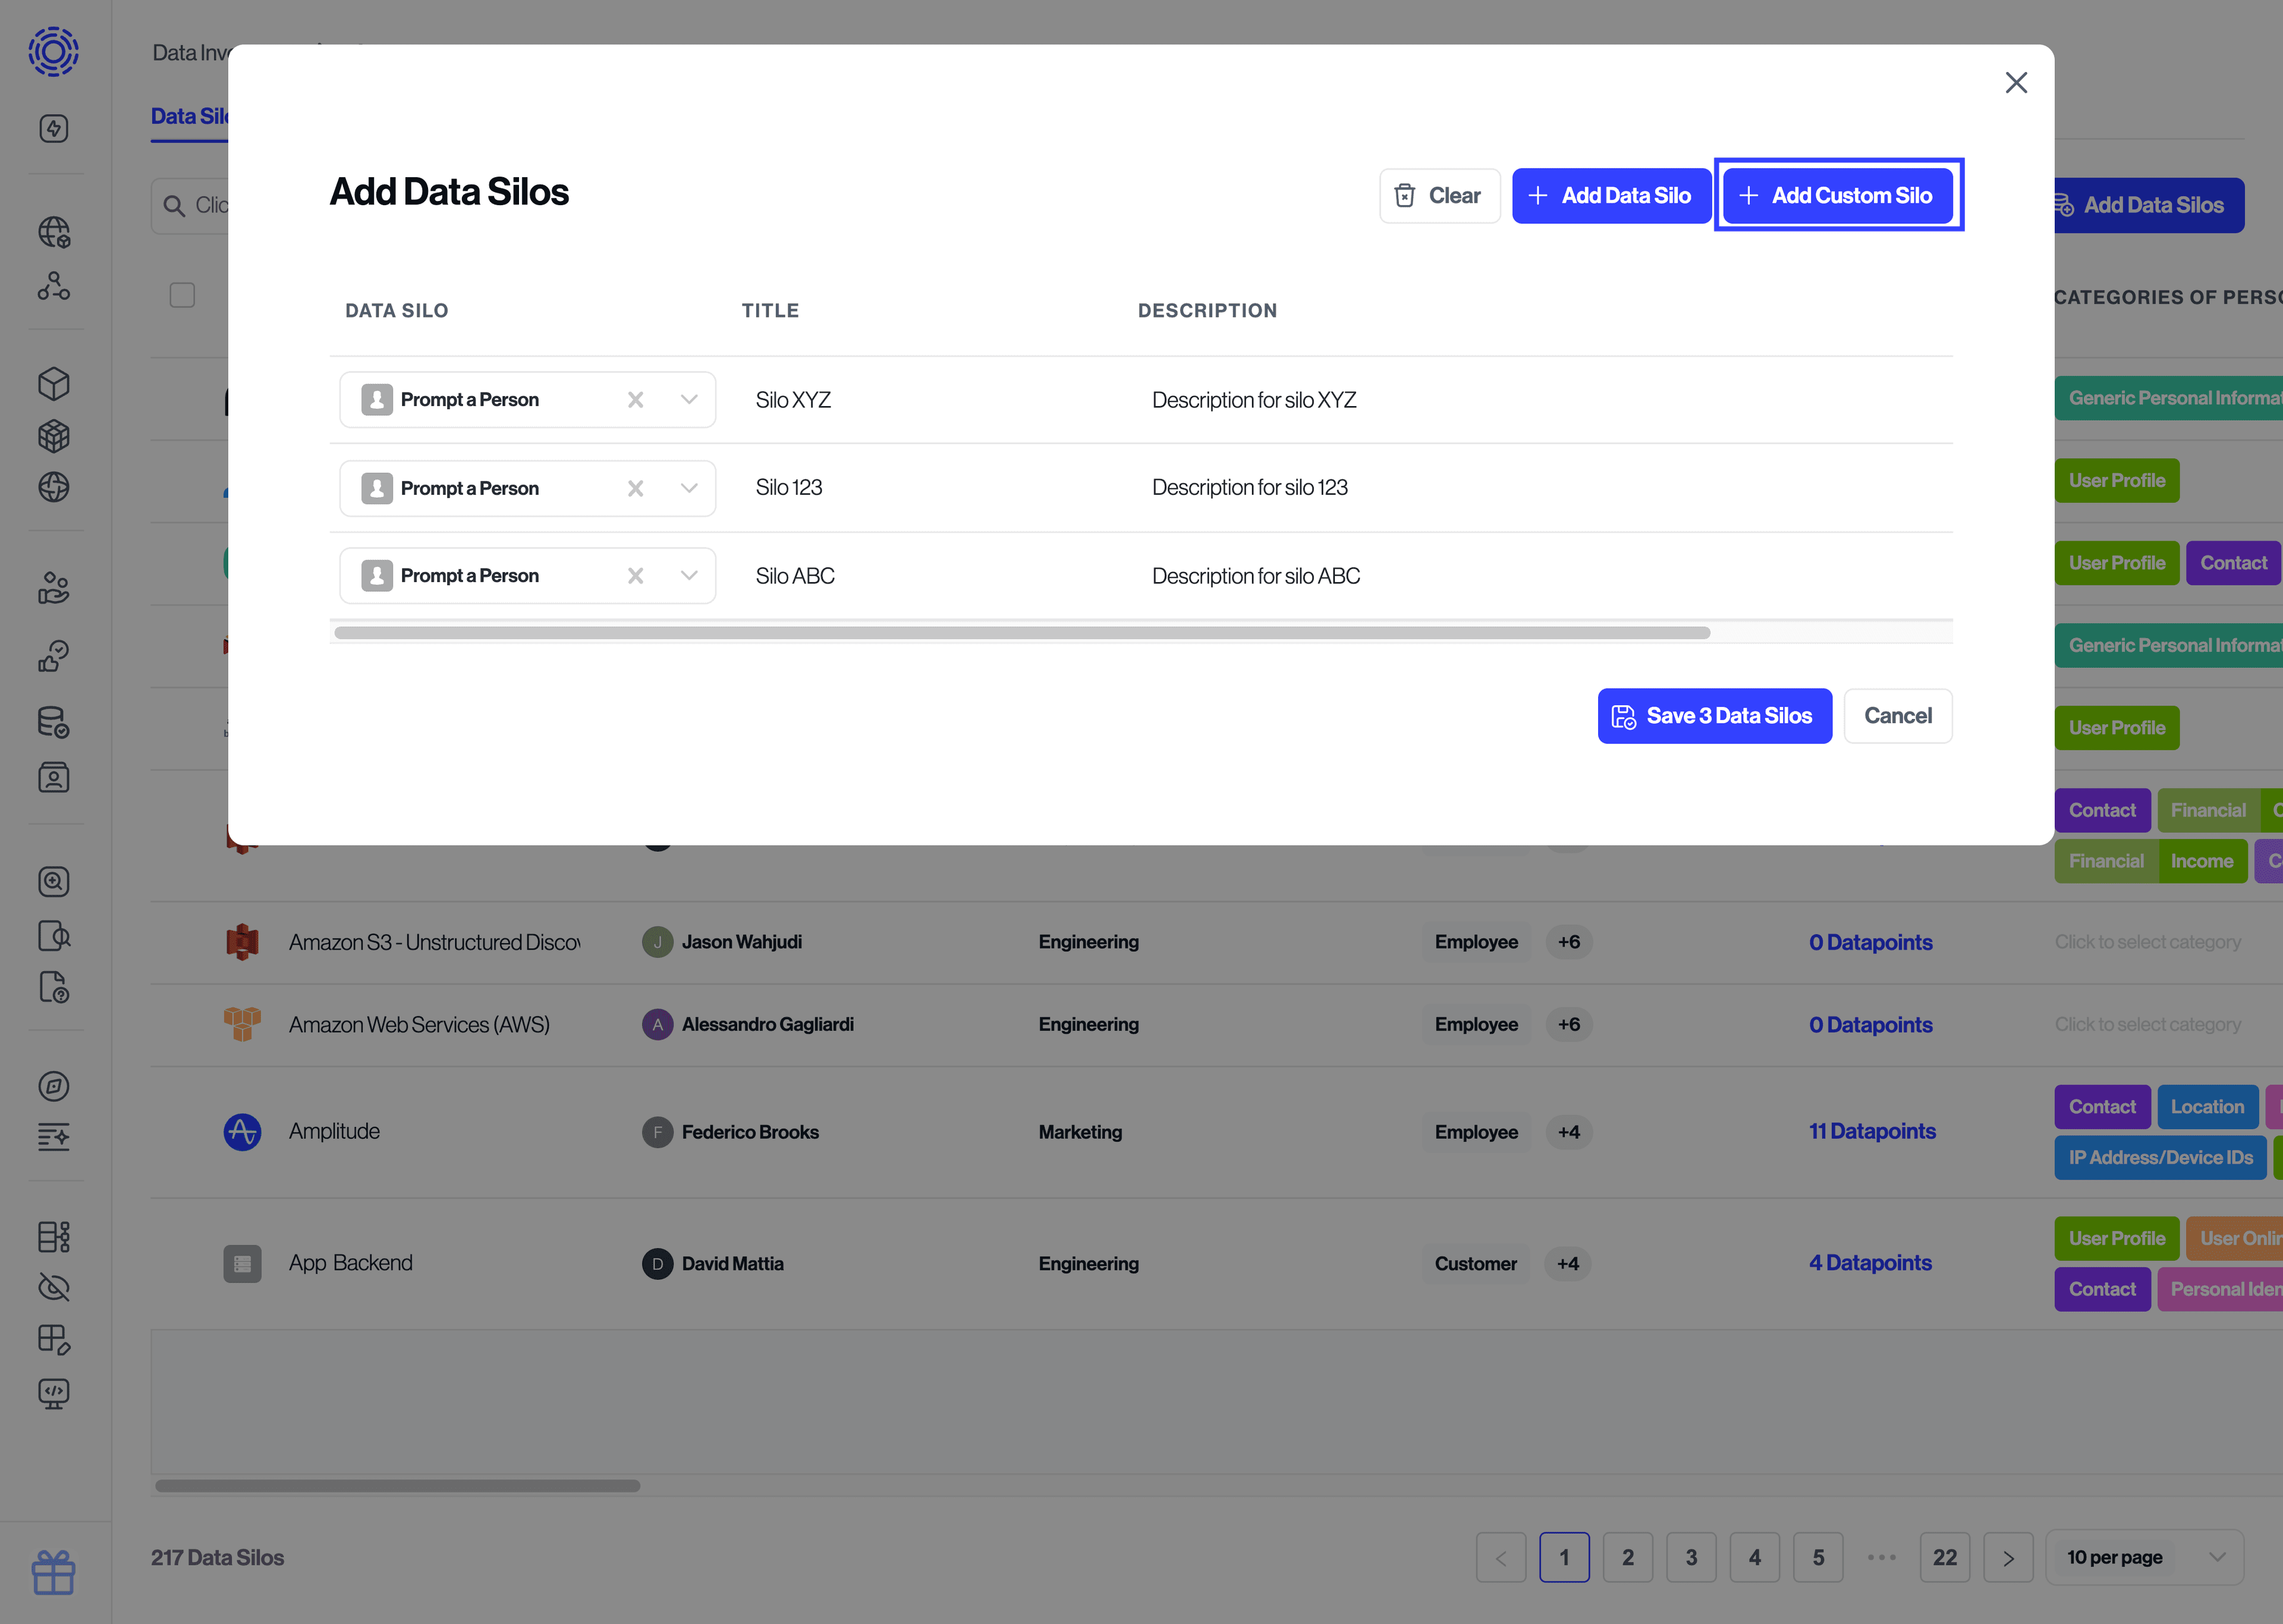Click the Transcend logo in the sidebar

click(x=54, y=52)
